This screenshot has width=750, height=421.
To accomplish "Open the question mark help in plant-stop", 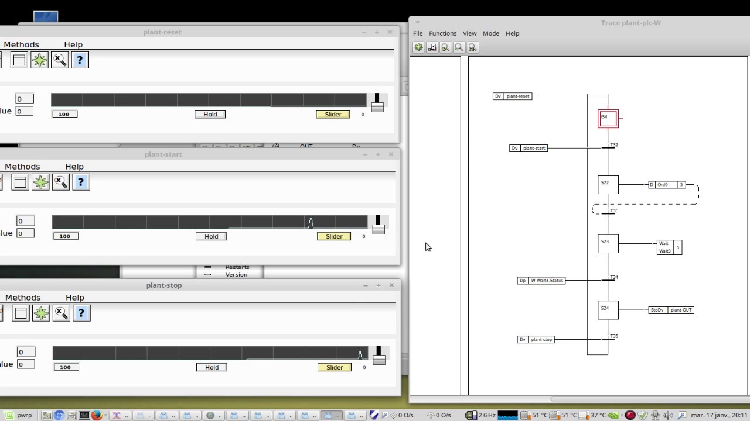I will (81, 313).
